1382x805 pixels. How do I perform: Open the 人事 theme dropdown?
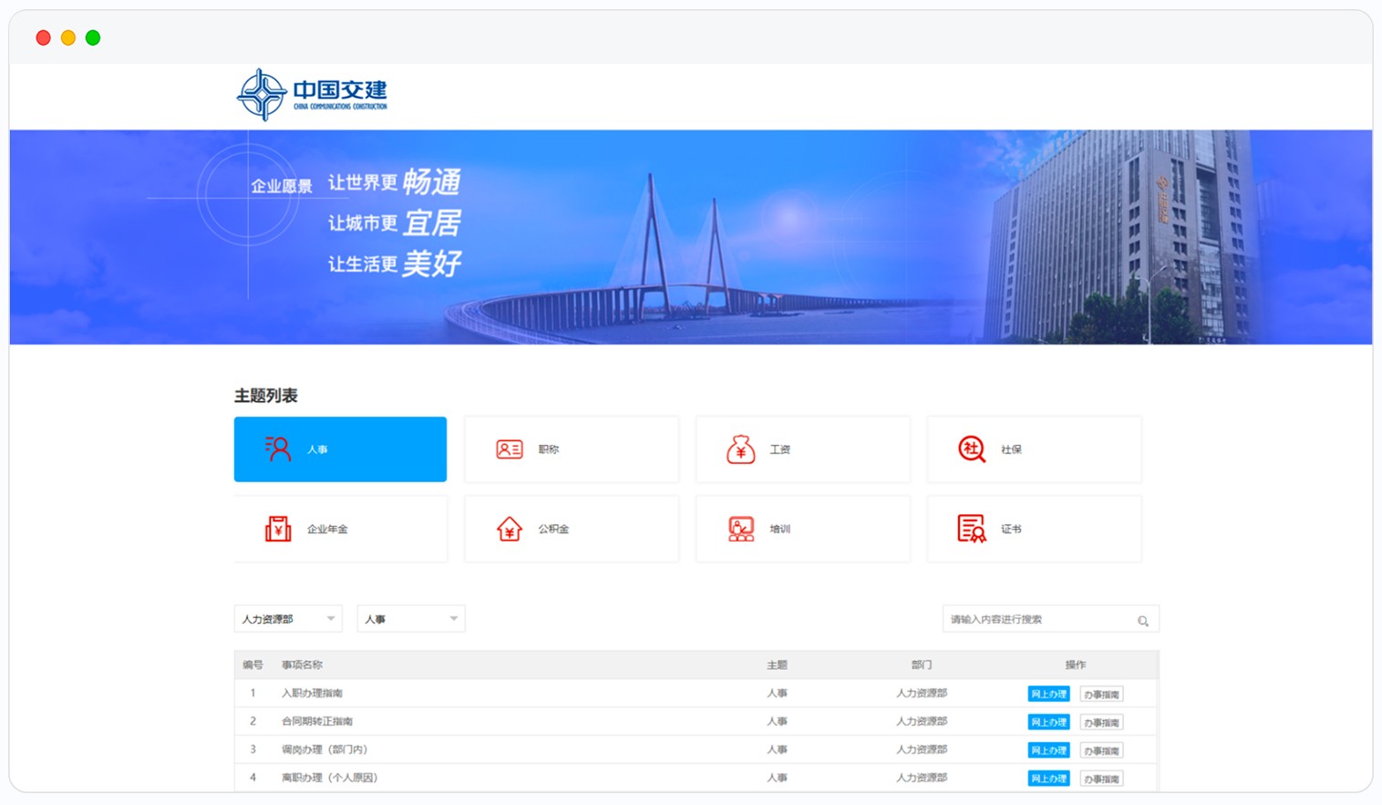410,619
